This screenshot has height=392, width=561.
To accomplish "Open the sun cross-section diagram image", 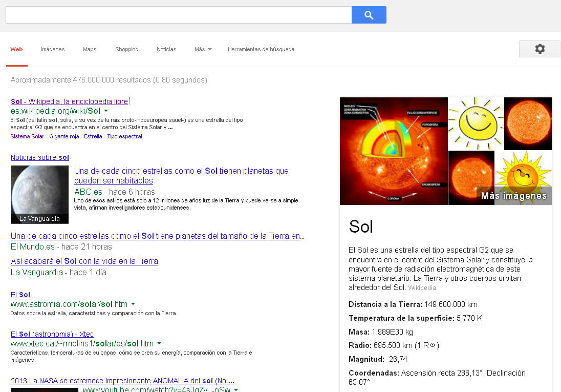I will pos(394,151).
